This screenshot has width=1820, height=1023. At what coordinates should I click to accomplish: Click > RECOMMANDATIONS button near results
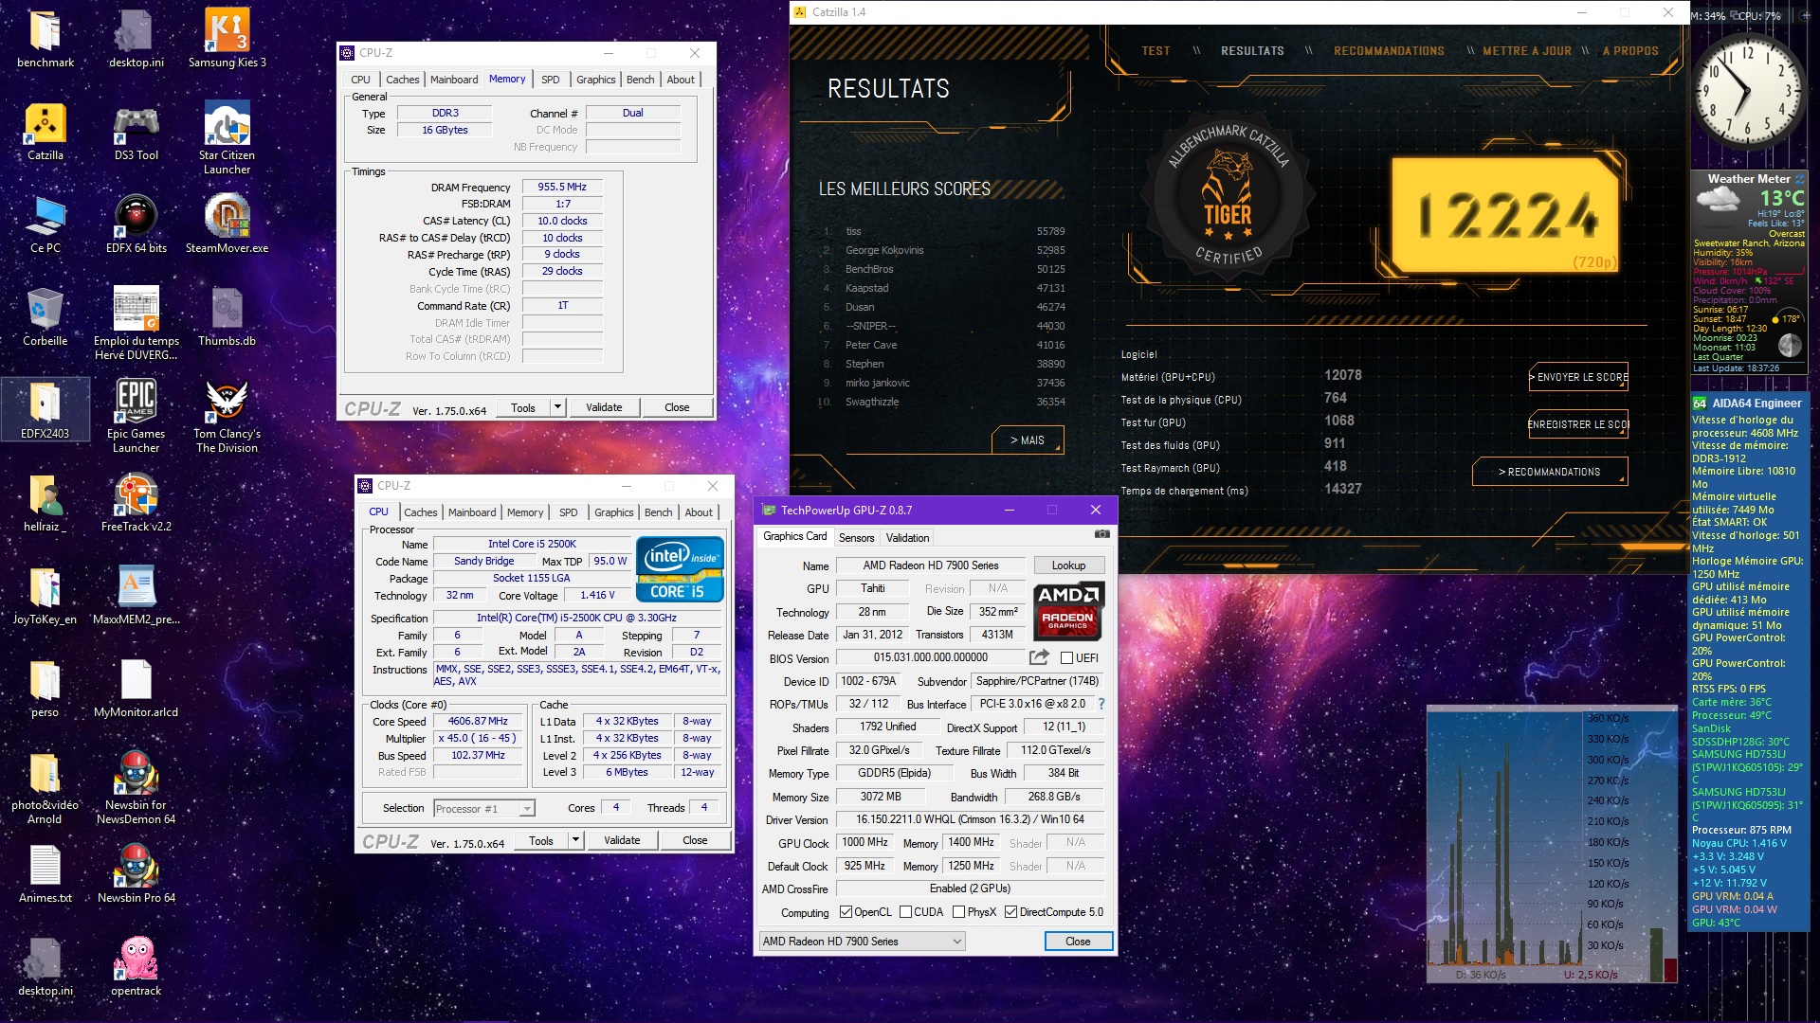[1550, 472]
